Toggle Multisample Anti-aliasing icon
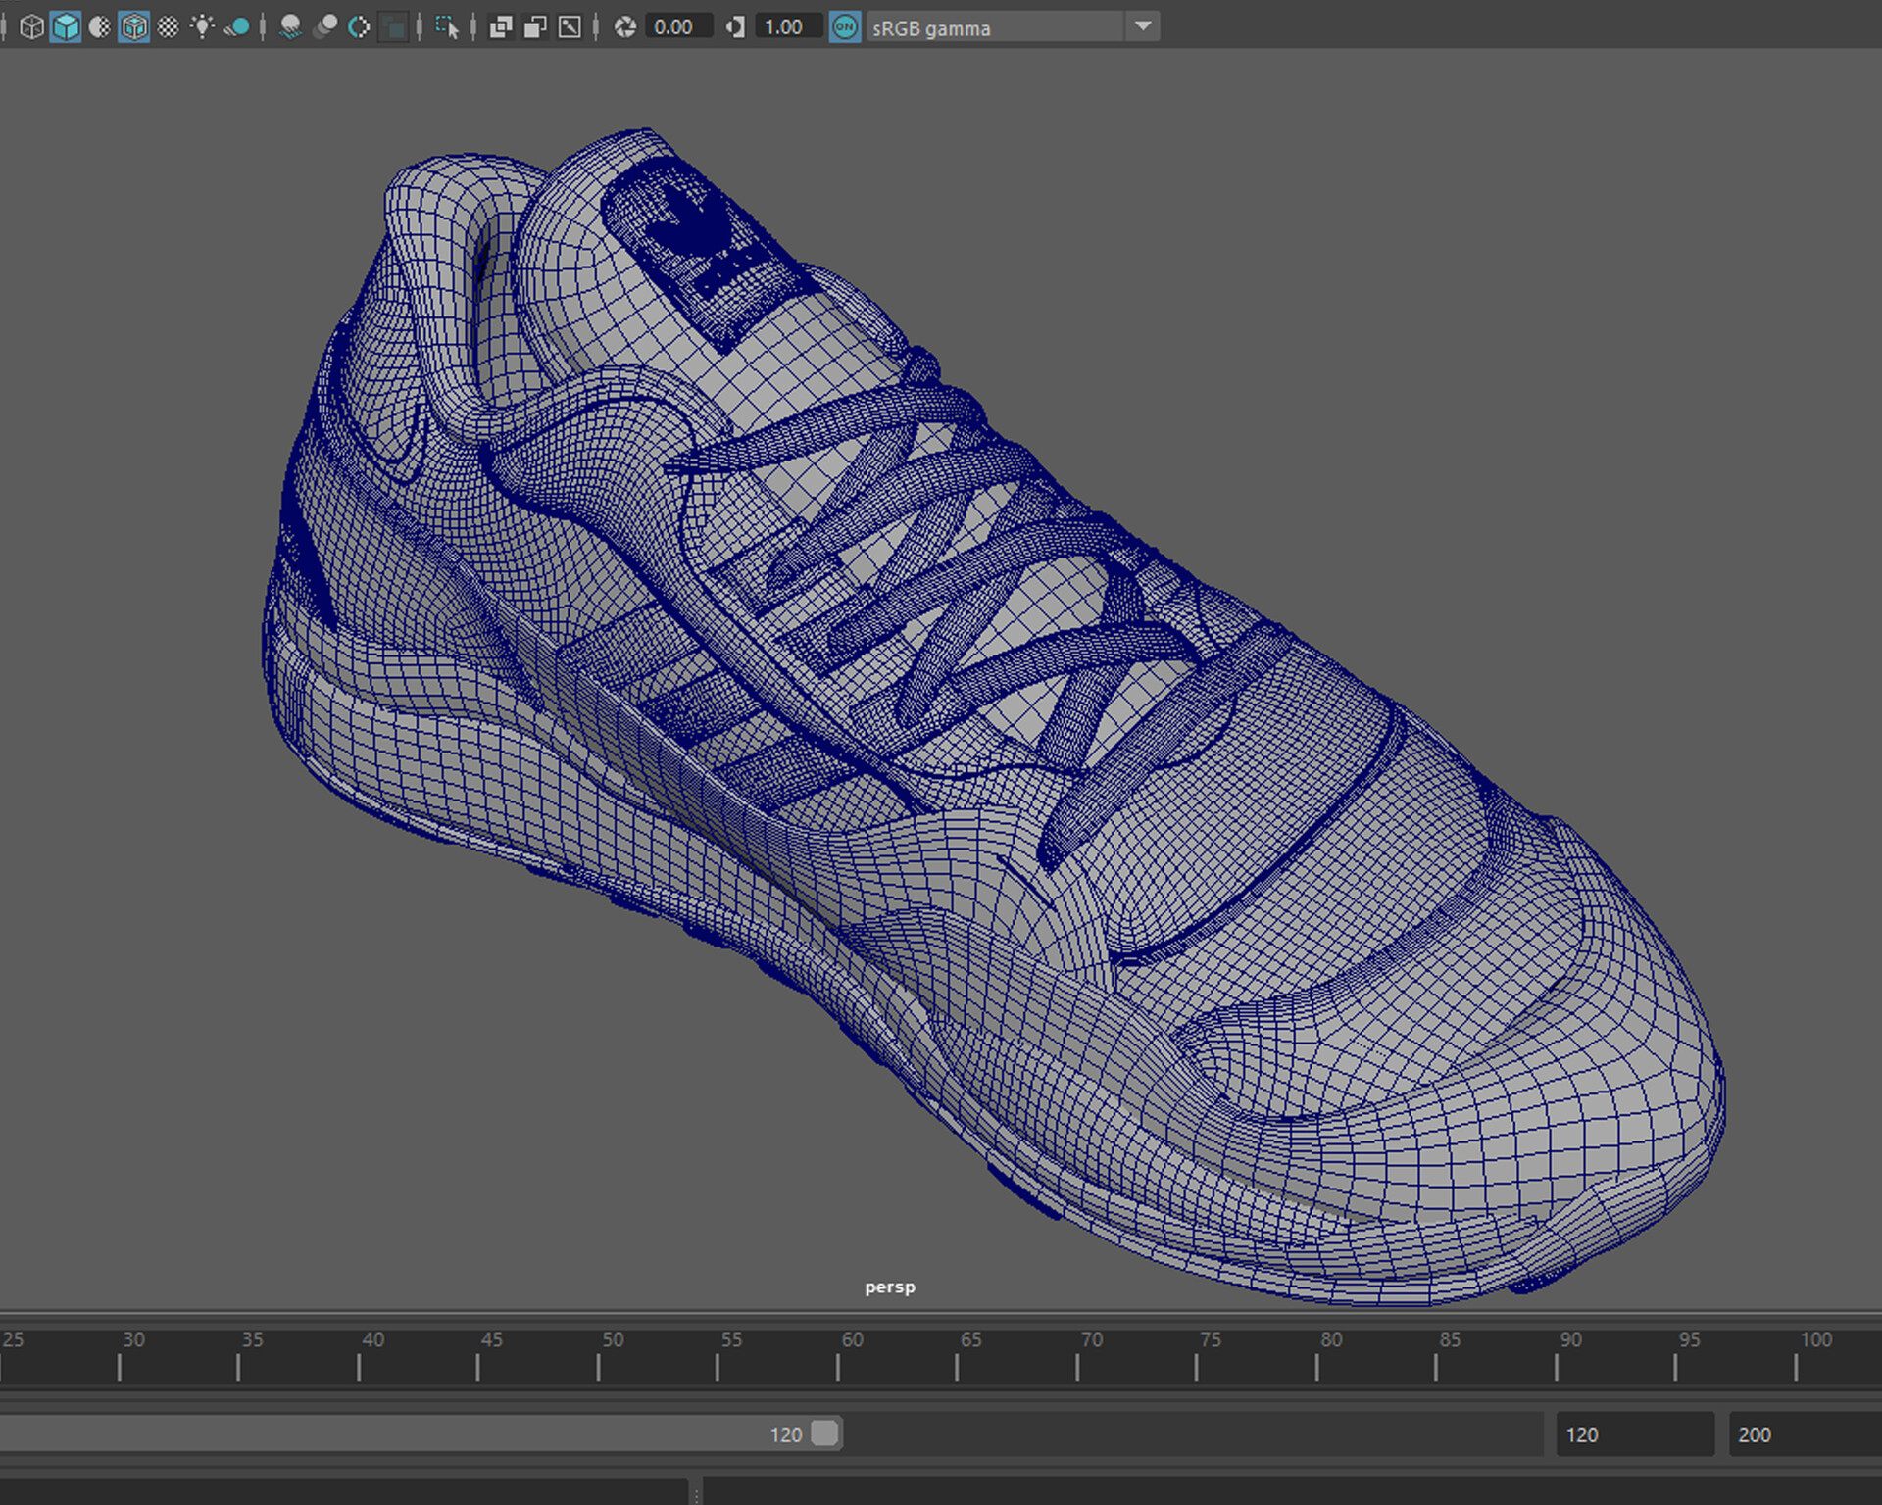 [359, 27]
